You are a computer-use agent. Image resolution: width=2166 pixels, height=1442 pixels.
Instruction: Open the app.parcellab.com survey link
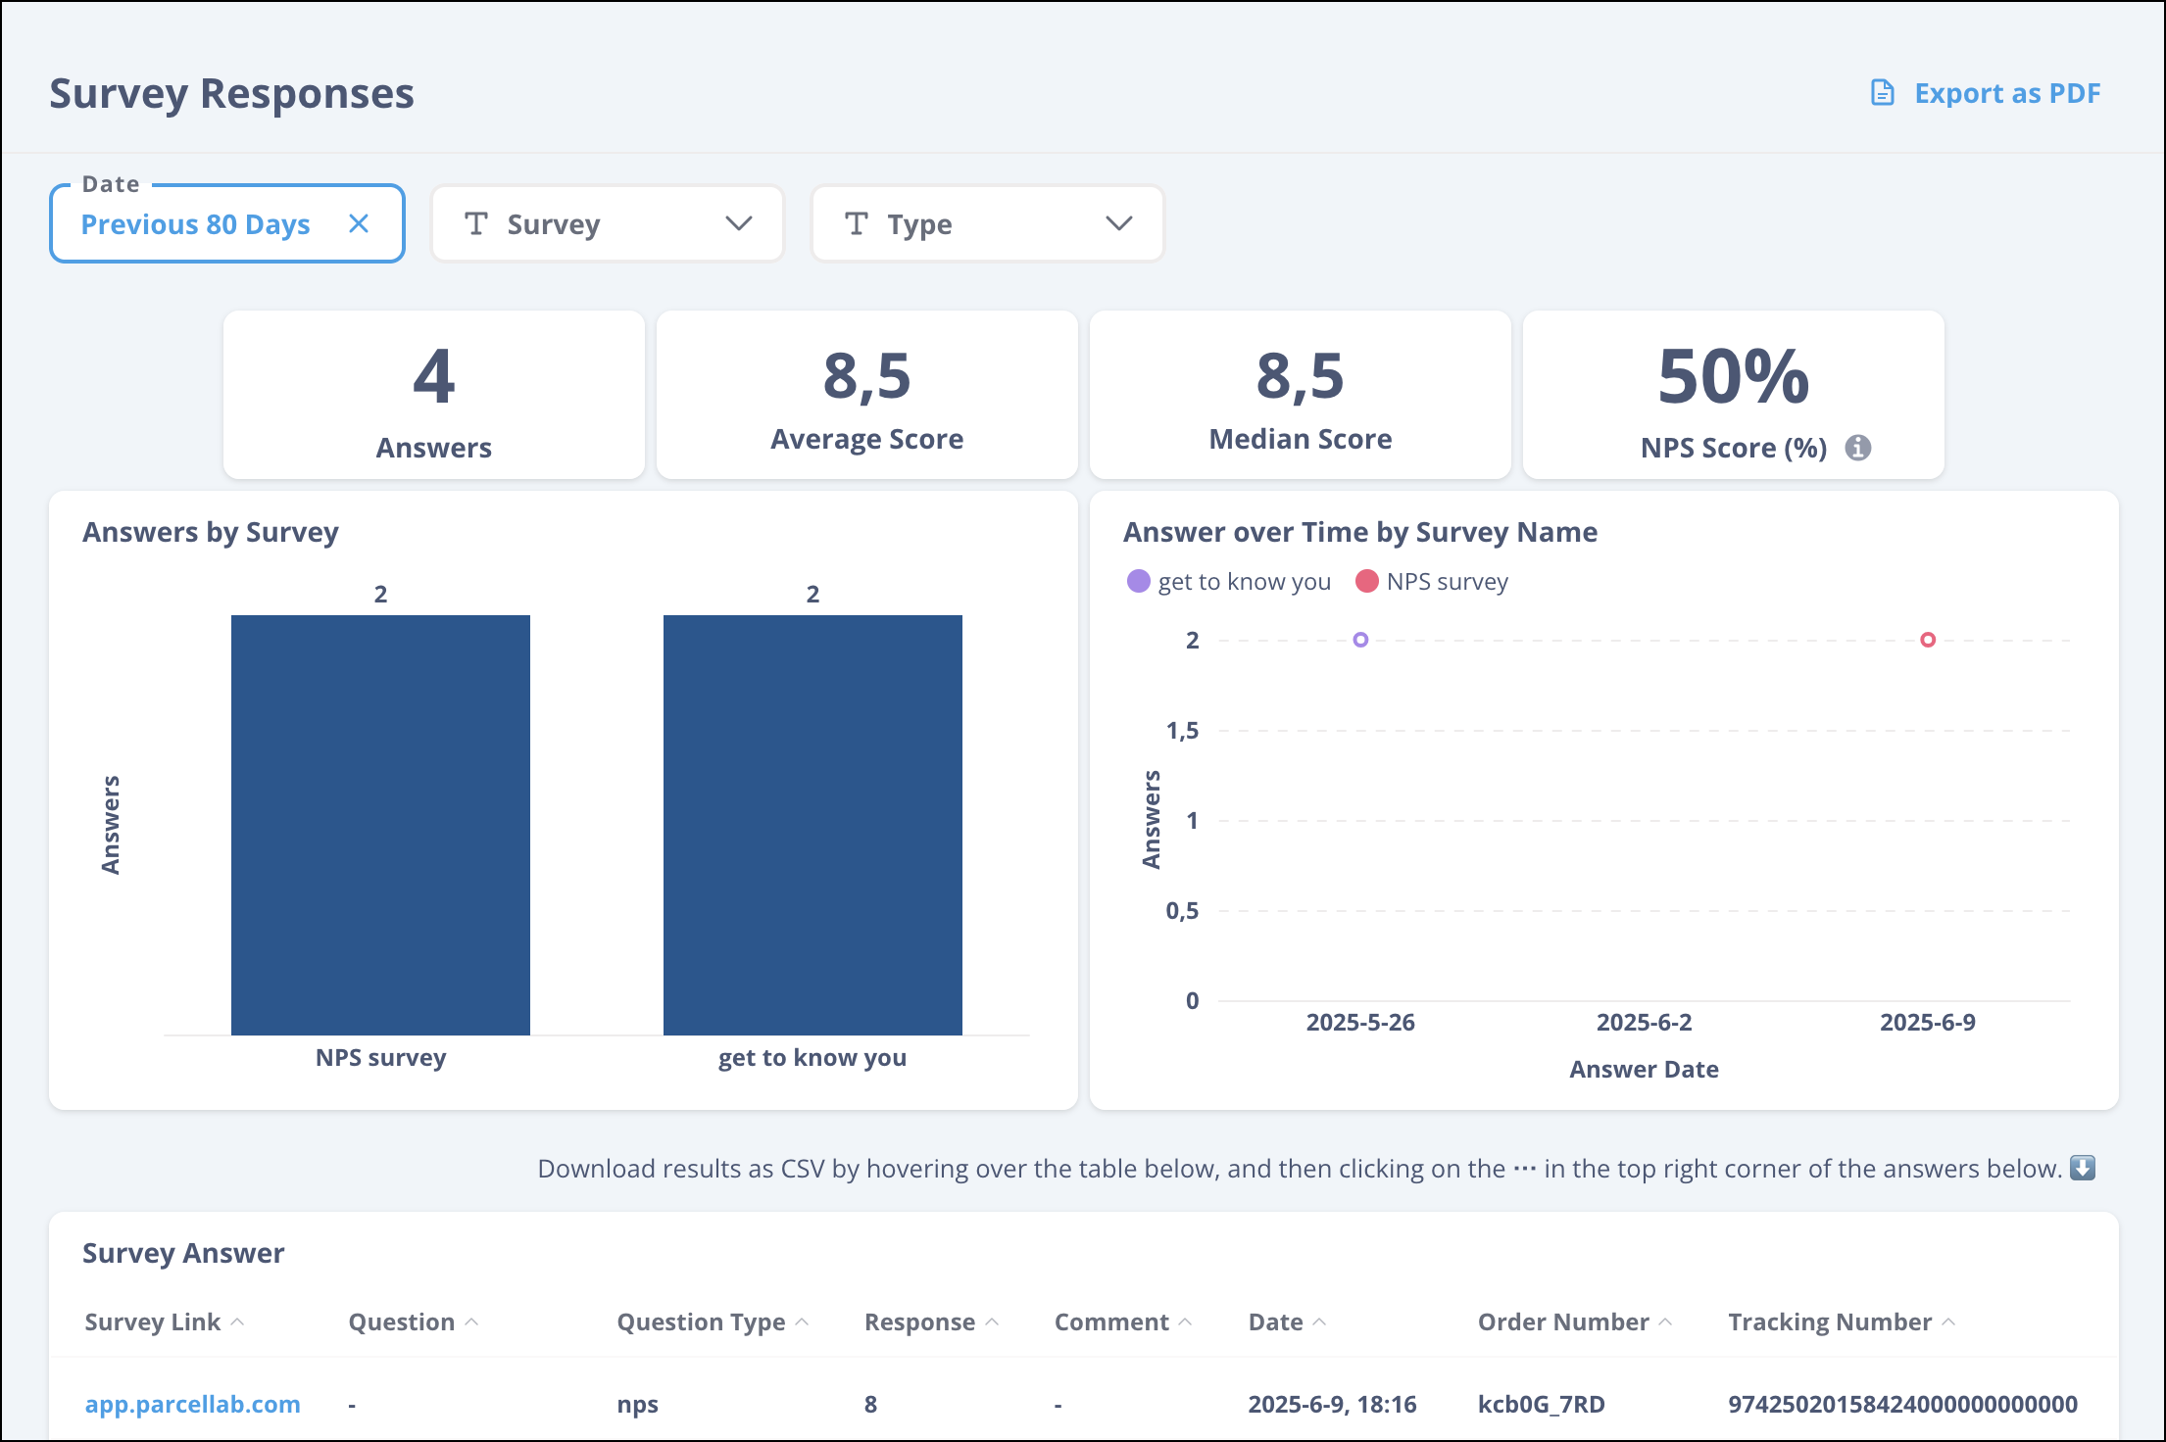tap(192, 1404)
